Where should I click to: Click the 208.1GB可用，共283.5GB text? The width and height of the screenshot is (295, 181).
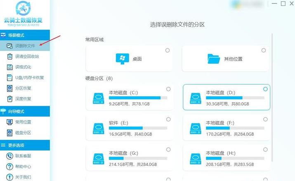click(230, 165)
